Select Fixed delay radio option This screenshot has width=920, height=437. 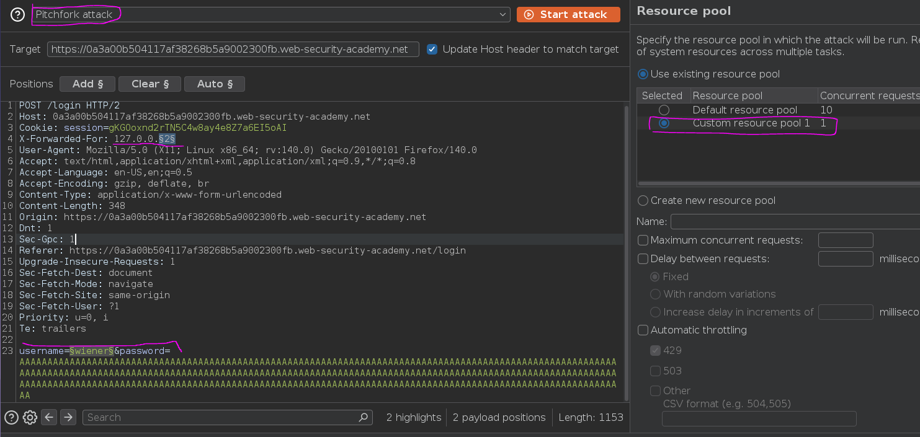click(x=655, y=276)
